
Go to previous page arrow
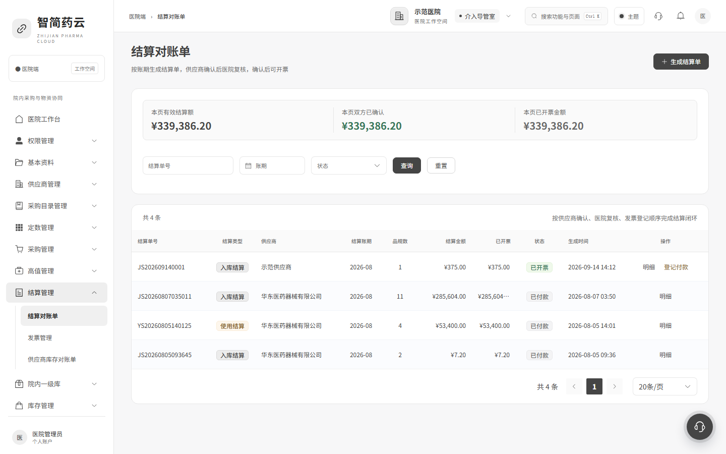(574, 386)
